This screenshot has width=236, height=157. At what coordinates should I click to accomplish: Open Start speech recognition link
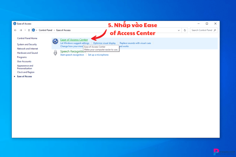coord(72,55)
